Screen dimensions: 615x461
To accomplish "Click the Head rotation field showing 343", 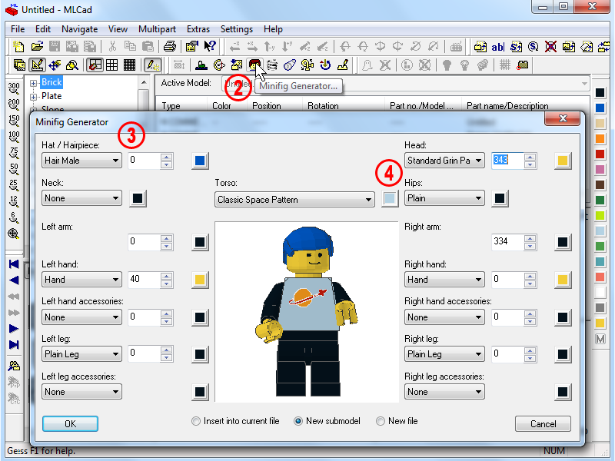I will [x=507, y=161].
